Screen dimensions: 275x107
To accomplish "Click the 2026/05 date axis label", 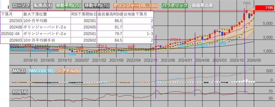I will pos(254,60).
